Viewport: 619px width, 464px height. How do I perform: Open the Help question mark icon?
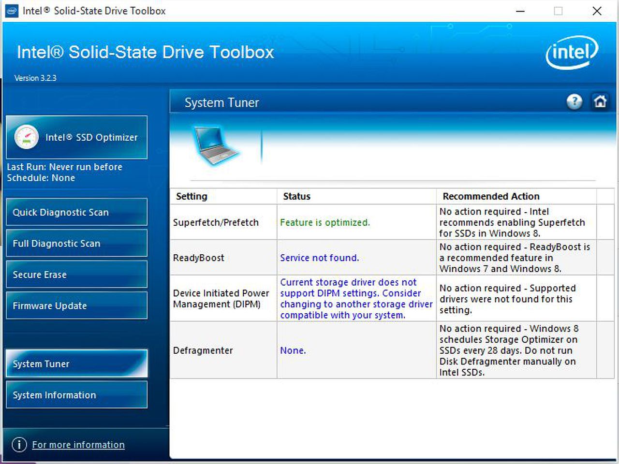(574, 101)
